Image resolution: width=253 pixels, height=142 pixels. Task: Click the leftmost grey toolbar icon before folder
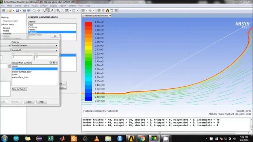point(4,11)
